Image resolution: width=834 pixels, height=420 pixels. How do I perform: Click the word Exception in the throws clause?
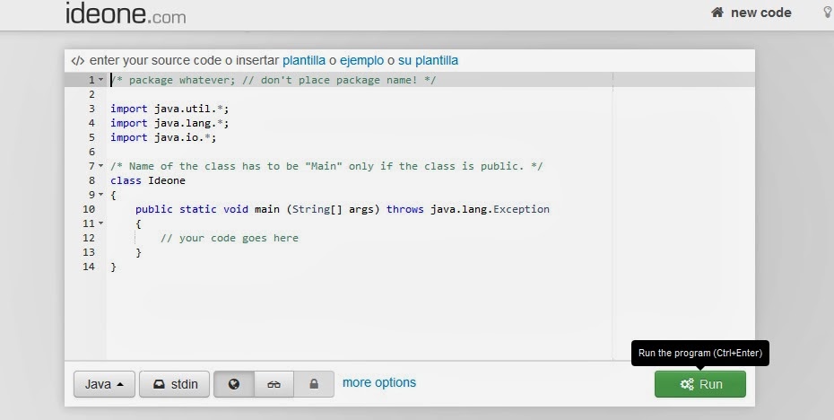[521, 209]
